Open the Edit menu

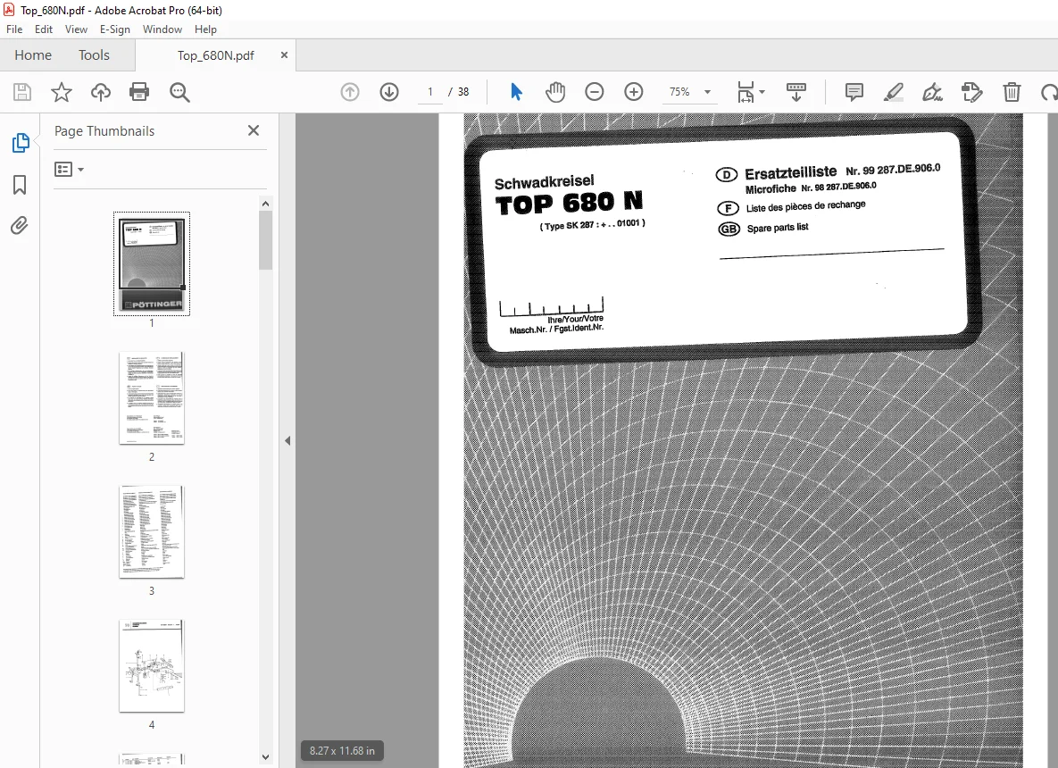pyautogui.click(x=44, y=29)
